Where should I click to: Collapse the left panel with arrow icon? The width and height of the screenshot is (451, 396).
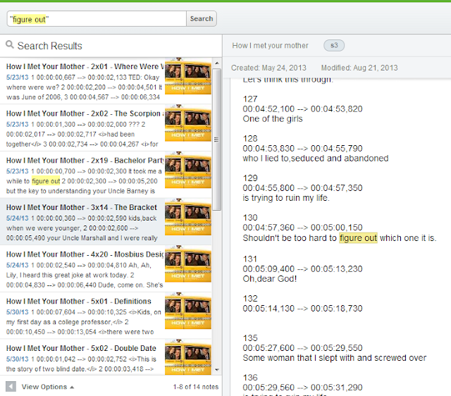11,387
